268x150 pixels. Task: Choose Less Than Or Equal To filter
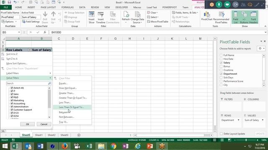[72, 107]
